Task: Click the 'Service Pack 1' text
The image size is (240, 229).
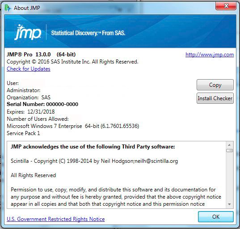Action: pos(23,133)
